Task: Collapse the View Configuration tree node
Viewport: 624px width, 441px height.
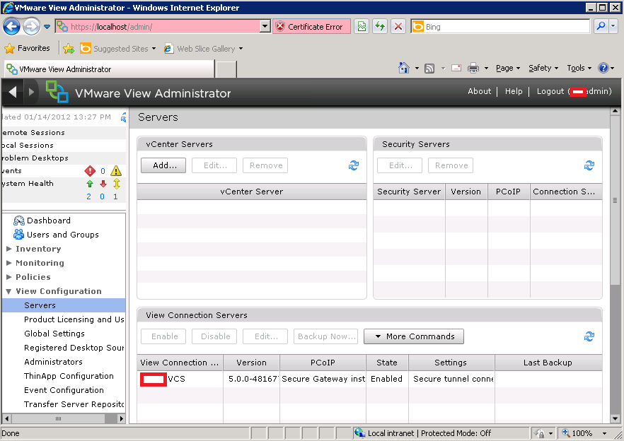Action: (x=8, y=291)
